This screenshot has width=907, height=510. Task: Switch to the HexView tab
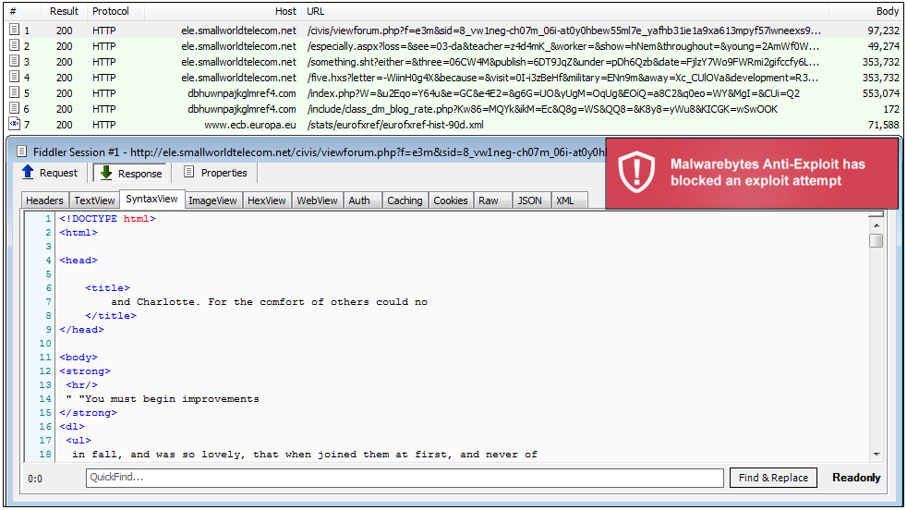coord(266,200)
